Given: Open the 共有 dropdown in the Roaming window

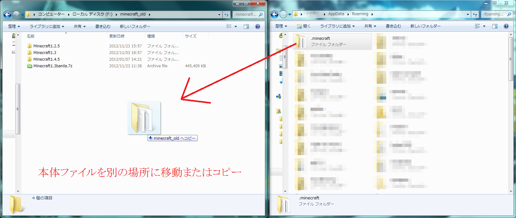Looking at the screenshot, I should click(370, 26).
